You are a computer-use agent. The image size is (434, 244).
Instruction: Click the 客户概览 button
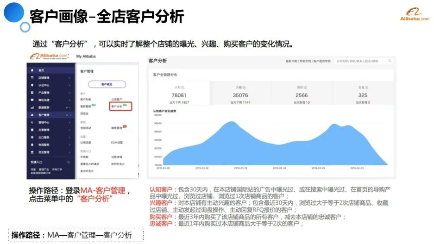[107, 84]
